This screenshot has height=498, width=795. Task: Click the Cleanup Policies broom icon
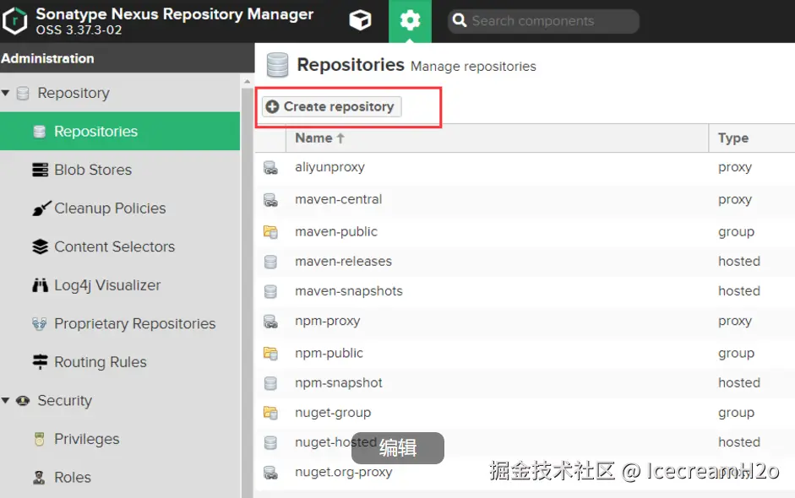point(41,208)
